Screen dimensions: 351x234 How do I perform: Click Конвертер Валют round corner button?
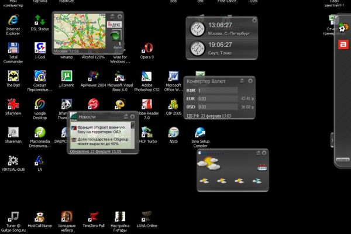[x=250, y=81]
